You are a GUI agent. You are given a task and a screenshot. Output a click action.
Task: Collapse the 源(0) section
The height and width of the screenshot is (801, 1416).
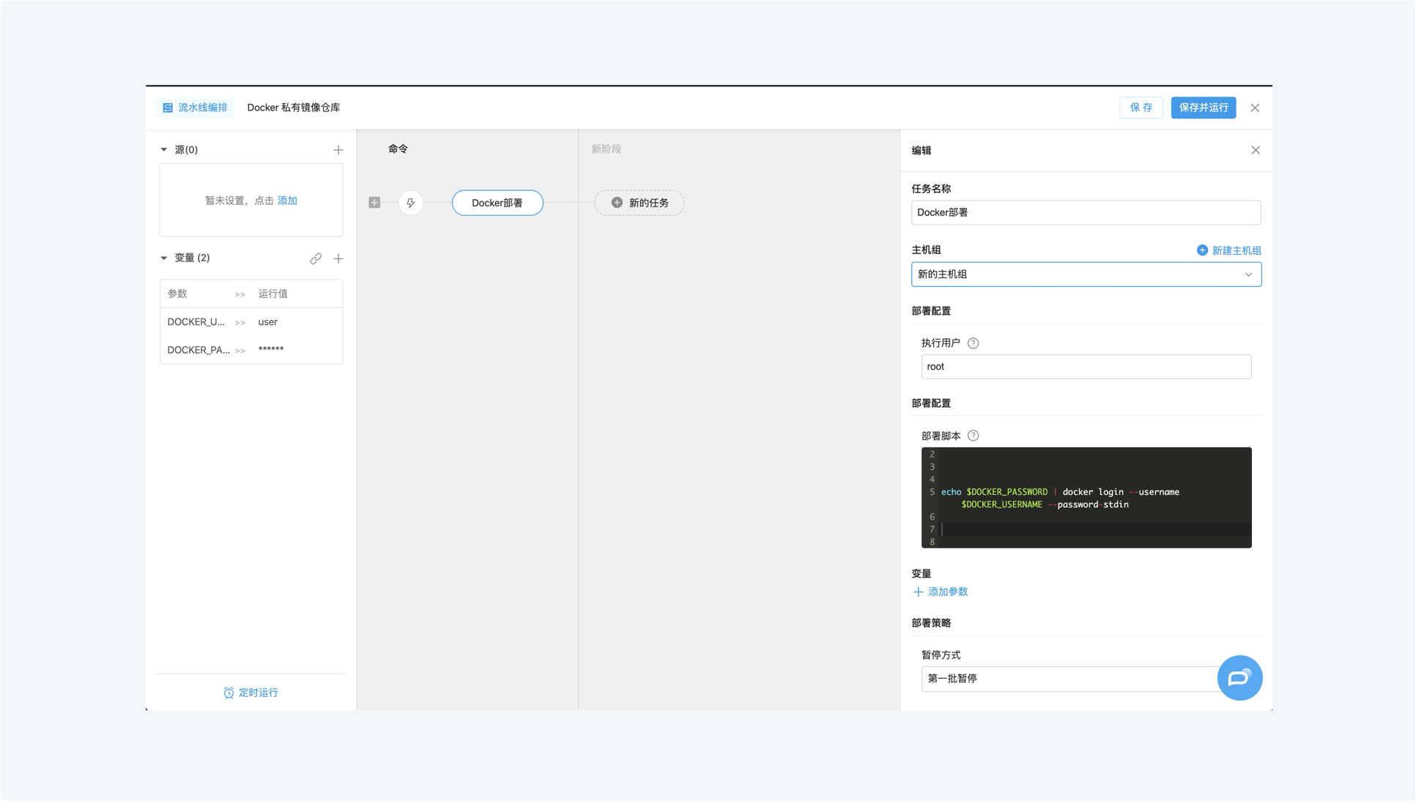point(164,149)
